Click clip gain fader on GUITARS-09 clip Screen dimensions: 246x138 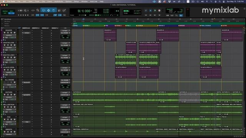(74, 102)
